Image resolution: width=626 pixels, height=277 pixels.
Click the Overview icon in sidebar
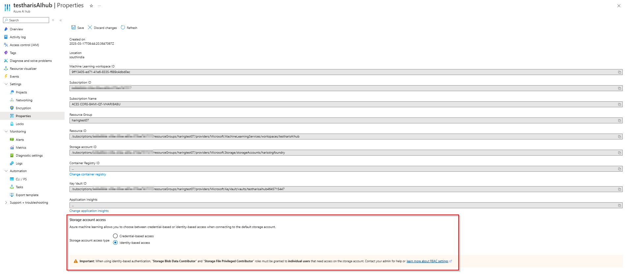coord(6,29)
